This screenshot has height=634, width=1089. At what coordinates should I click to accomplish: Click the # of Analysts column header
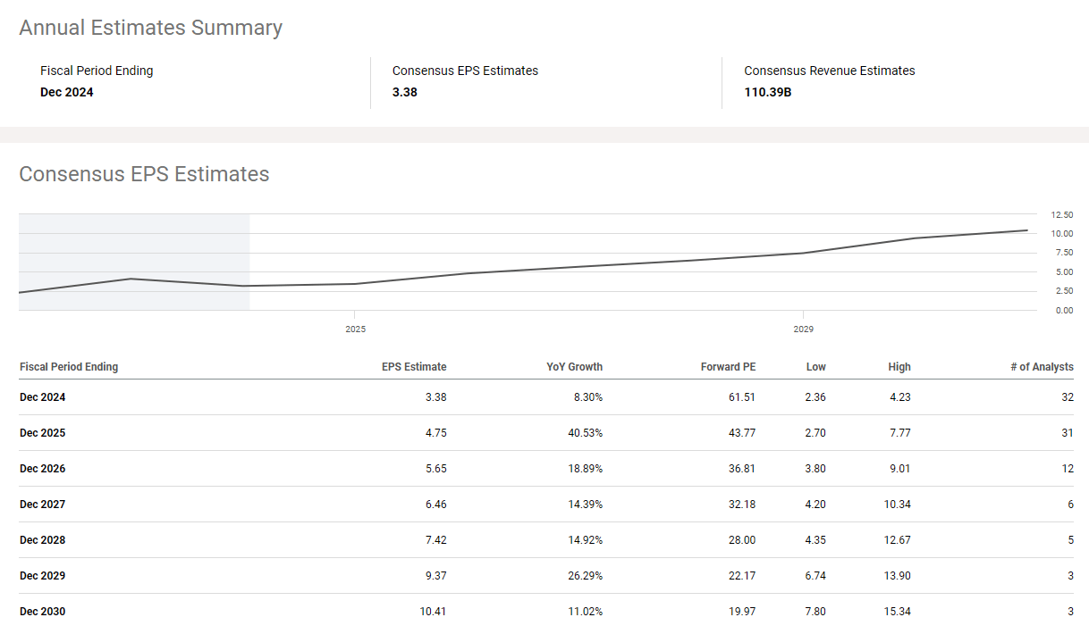(x=1047, y=367)
